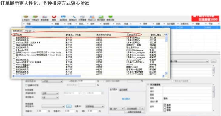
Task: Check the box for buyer 87381399zhangyun's row
Action: 14,50
